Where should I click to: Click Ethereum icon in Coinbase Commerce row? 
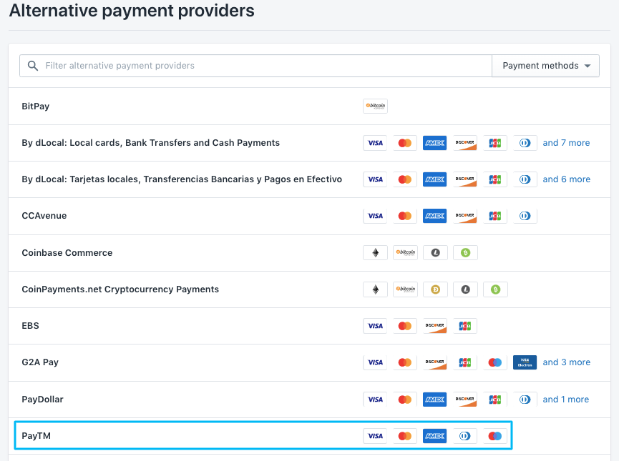tap(375, 253)
